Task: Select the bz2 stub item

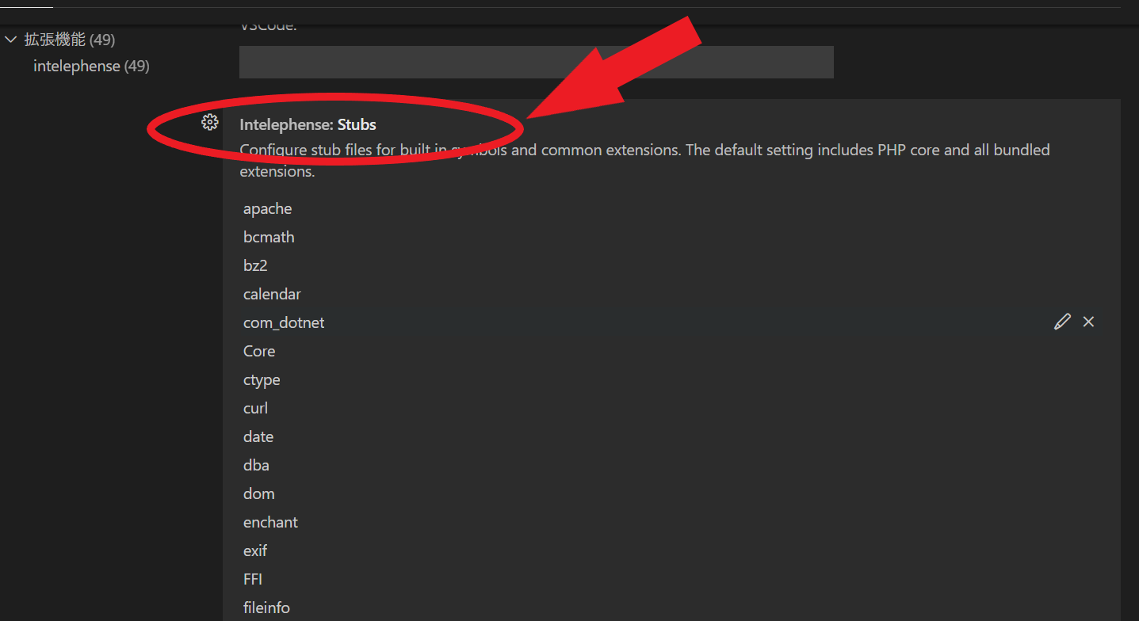Action: click(255, 265)
